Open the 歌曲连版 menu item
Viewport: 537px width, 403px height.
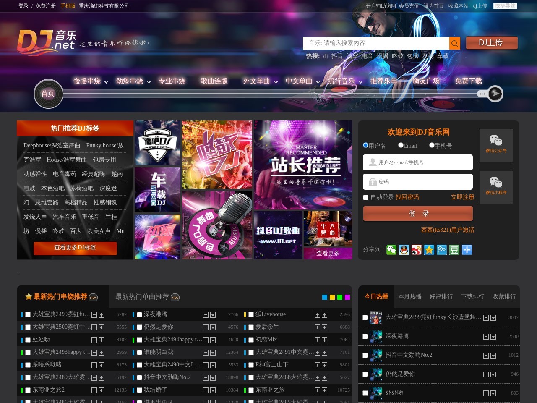[x=214, y=81]
